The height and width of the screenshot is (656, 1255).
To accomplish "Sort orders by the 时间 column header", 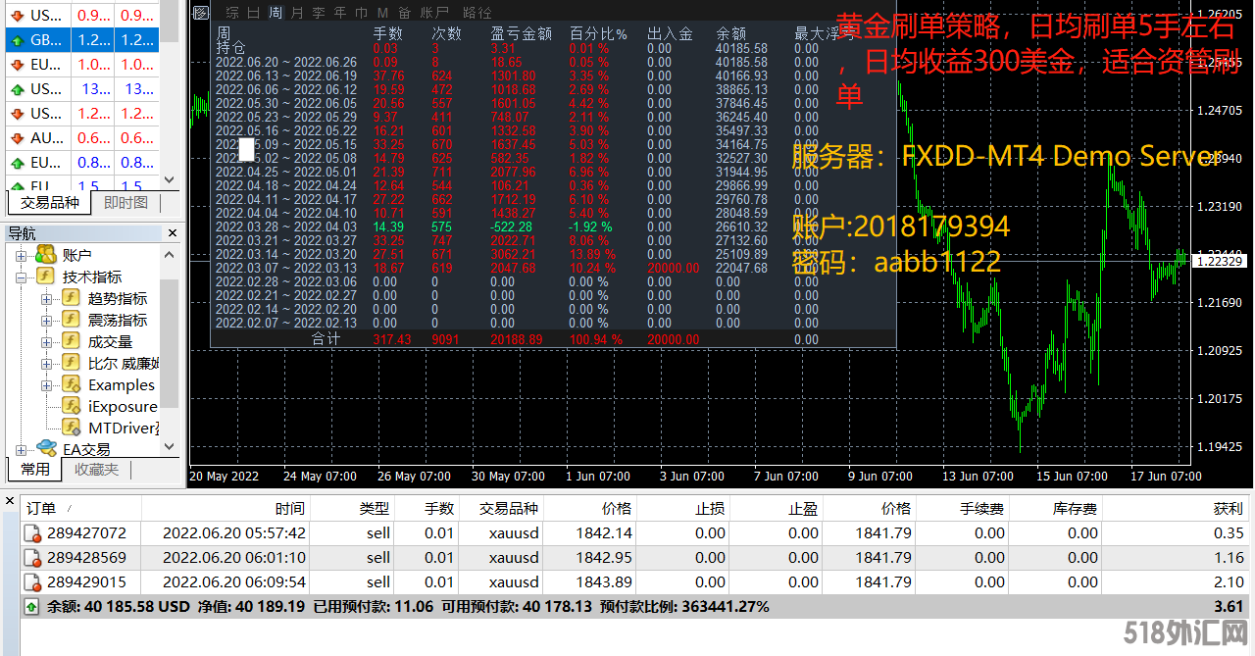I will pos(226,509).
